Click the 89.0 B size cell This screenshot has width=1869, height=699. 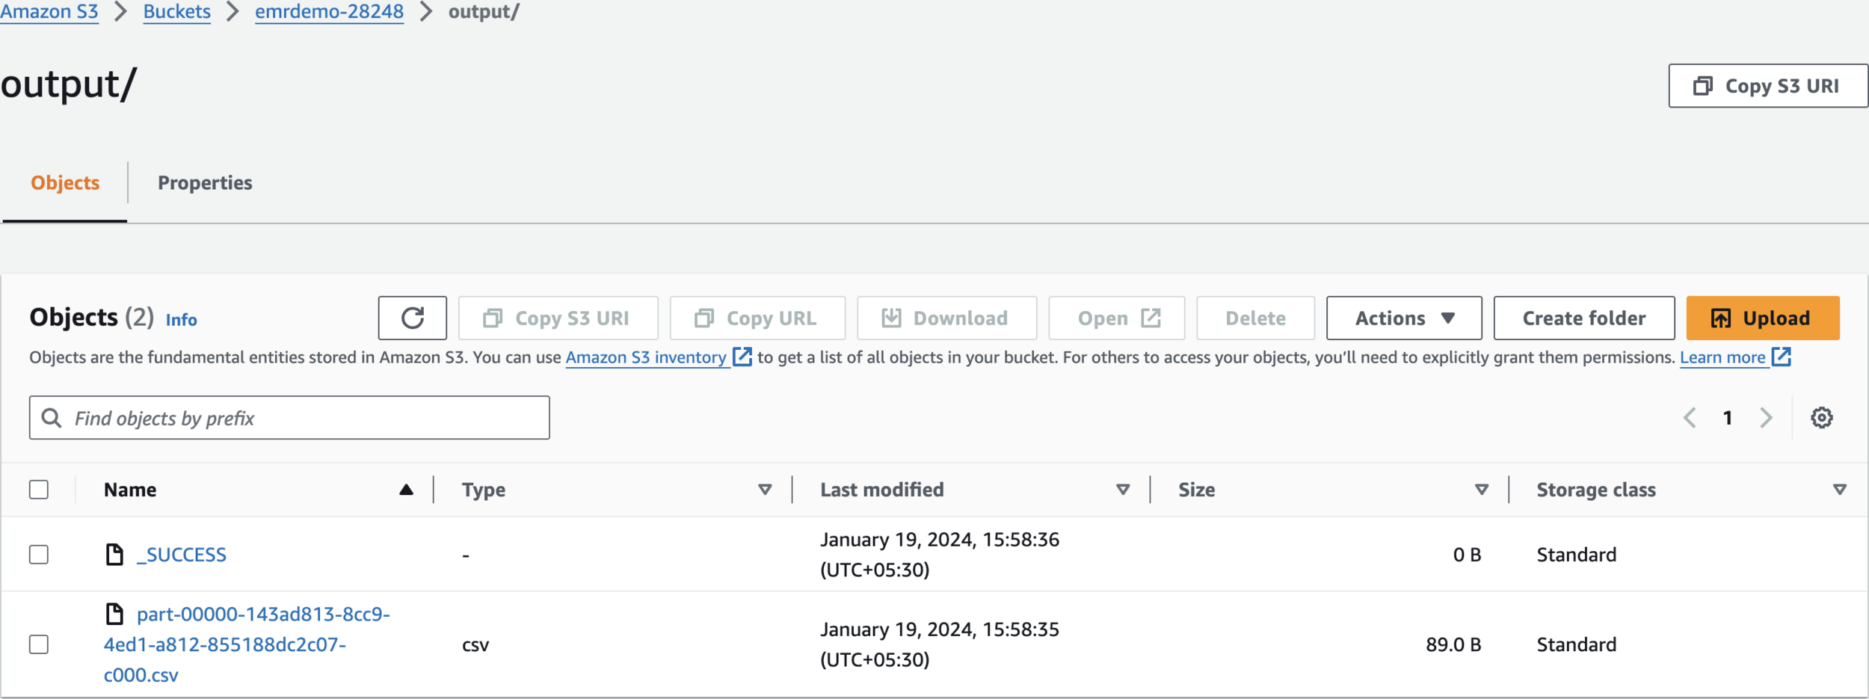1453,644
